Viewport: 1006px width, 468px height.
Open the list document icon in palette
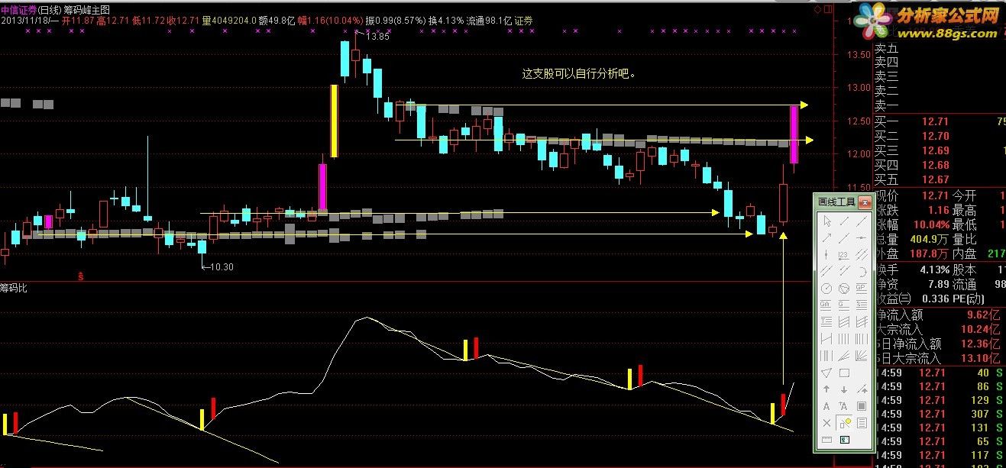(862, 422)
